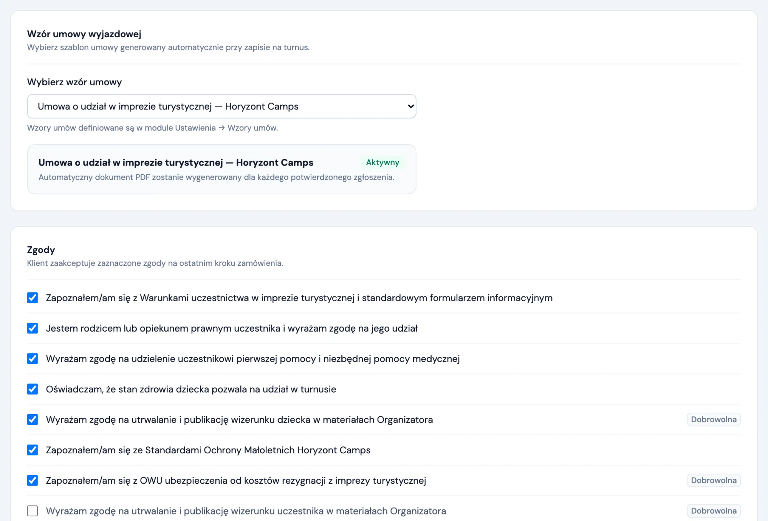
Task: Uncheck the OWU ubezpieczenia consent checkbox
Action: [x=33, y=480]
